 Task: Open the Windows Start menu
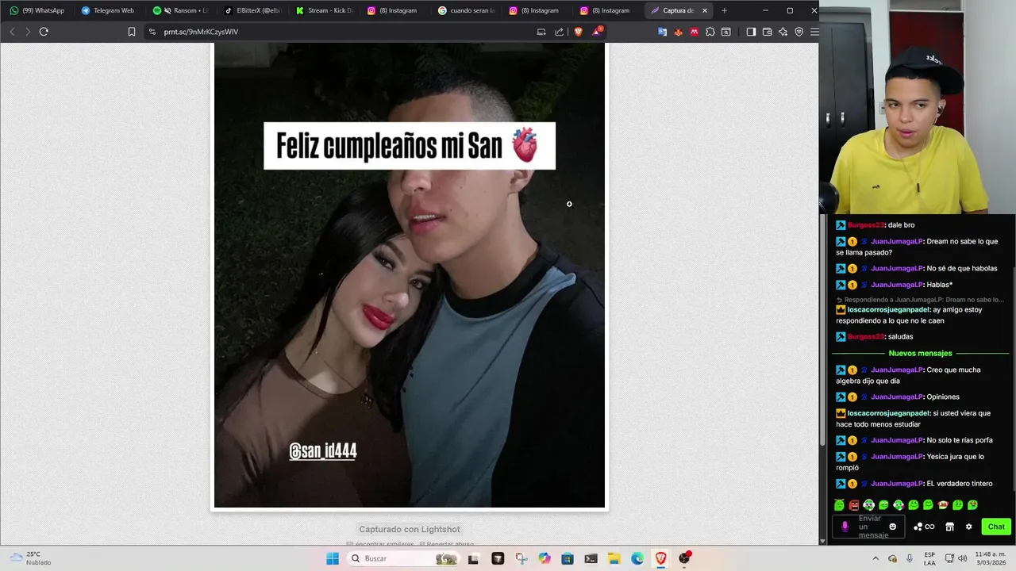(333, 558)
